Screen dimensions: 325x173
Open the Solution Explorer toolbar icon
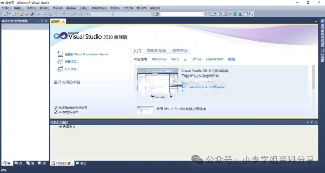click(x=209, y=14)
